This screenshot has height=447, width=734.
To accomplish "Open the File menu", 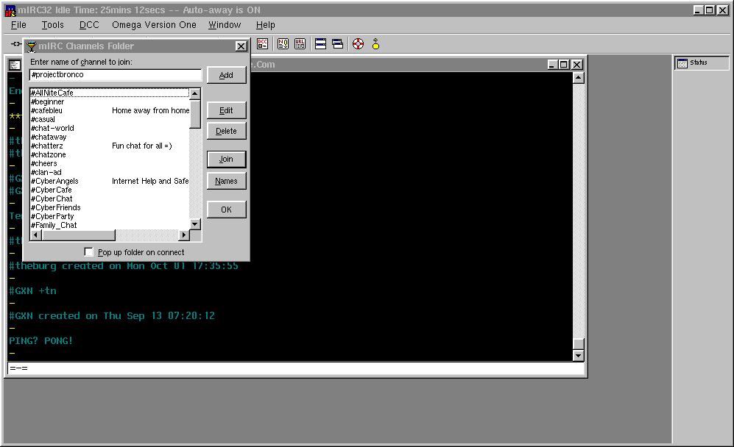I will coord(18,25).
